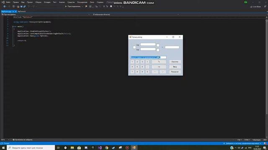Click the Очистить (Clear) button
The height and width of the screenshot is (150, 268).
pos(175,62)
